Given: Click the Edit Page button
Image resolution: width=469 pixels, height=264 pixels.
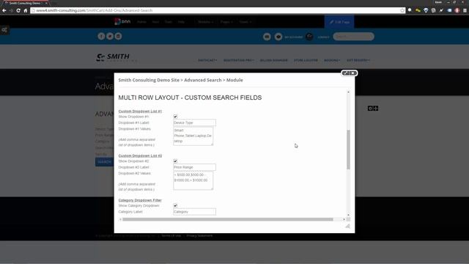Looking at the screenshot, I should pos(339,22).
